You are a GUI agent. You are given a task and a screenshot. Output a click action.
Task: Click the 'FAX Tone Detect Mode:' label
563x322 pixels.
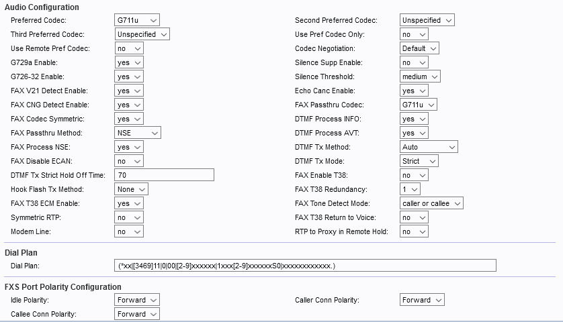(x=332, y=203)
